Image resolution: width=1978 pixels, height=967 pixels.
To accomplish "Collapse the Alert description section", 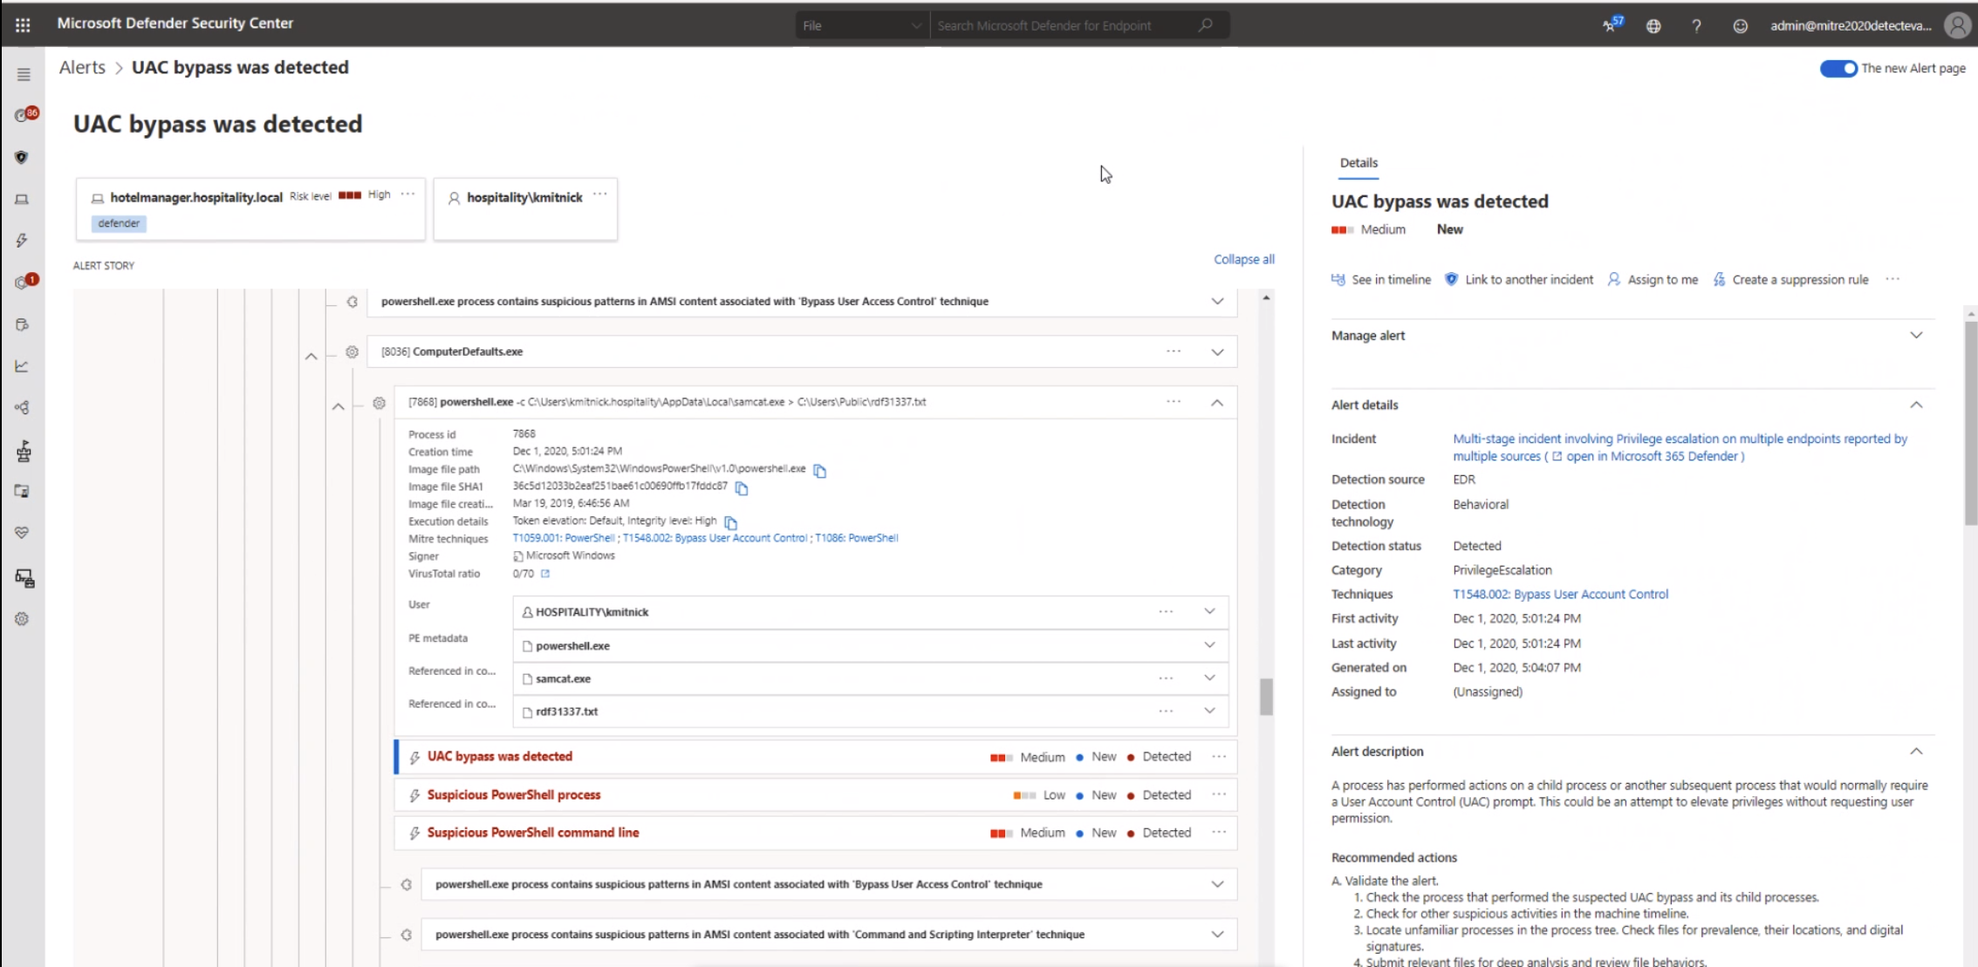I will [x=1916, y=752].
